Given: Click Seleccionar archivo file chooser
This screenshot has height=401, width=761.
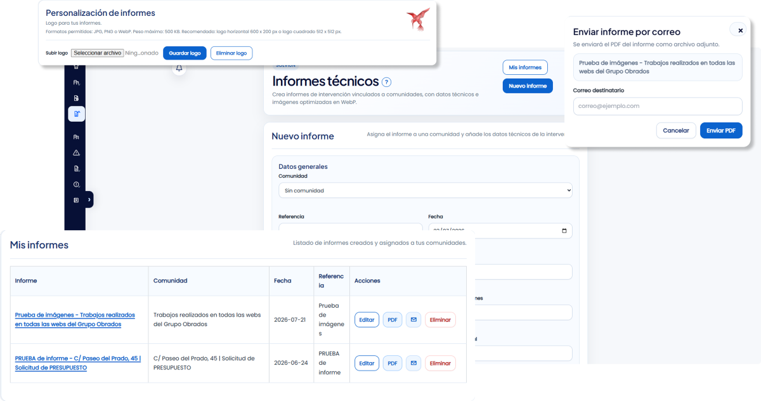Looking at the screenshot, I should 97,53.
